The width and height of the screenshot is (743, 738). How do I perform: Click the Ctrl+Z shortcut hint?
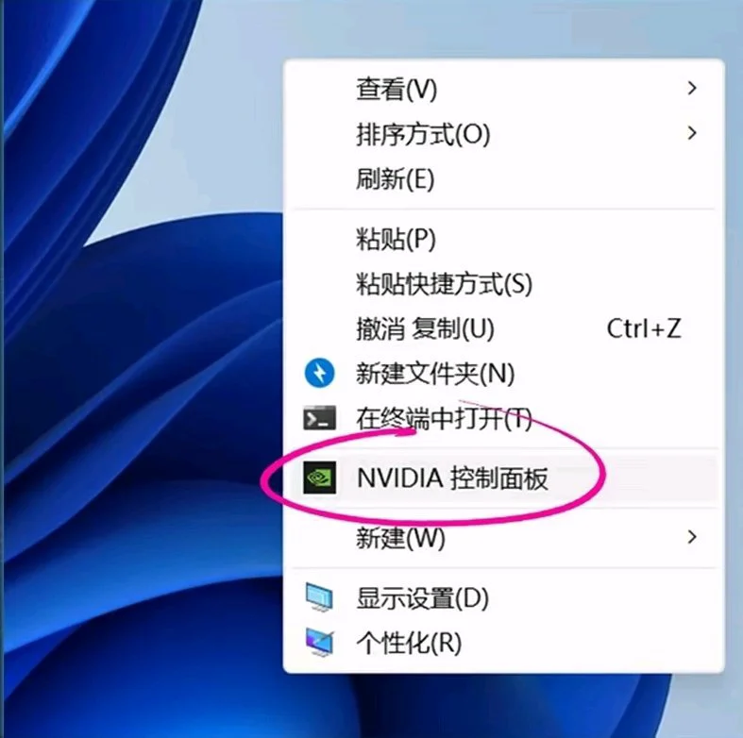[644, 328]
